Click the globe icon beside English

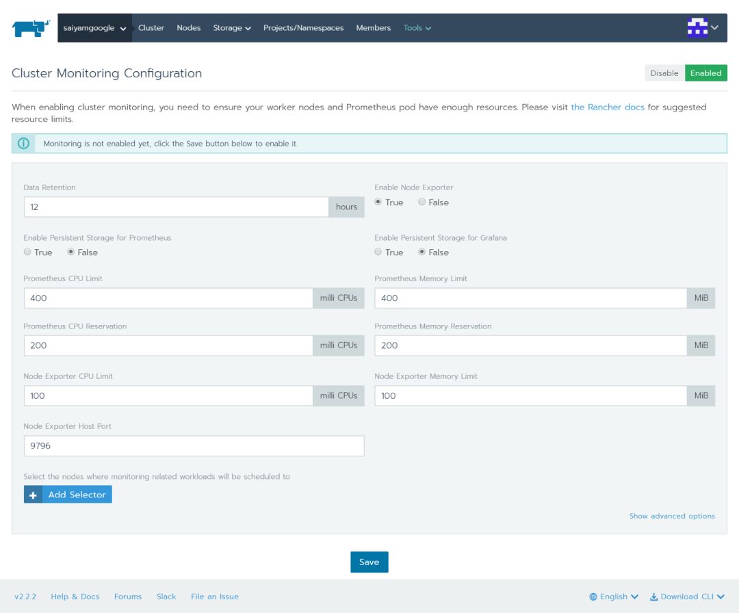pyautogui.click(x=593, y=597)
